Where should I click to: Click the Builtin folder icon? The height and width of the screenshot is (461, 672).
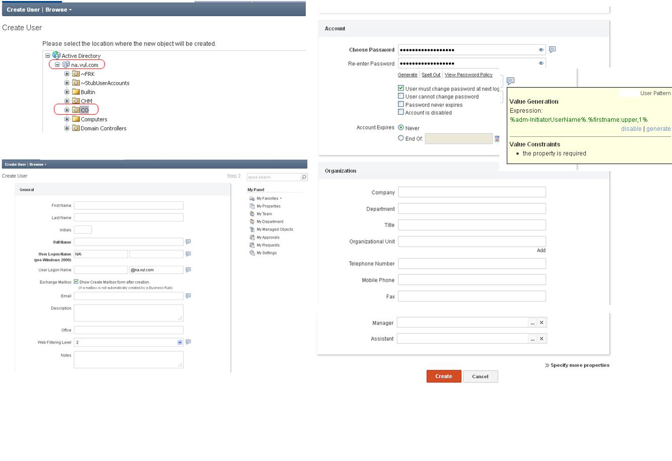[x=76, y=92]
